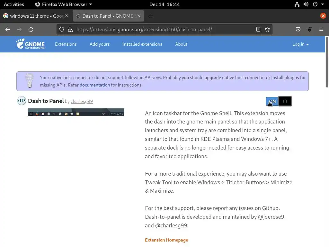The image size is (329, 247).
Task: Open the Firefox hamburger menu
Action: pos(321,29)
